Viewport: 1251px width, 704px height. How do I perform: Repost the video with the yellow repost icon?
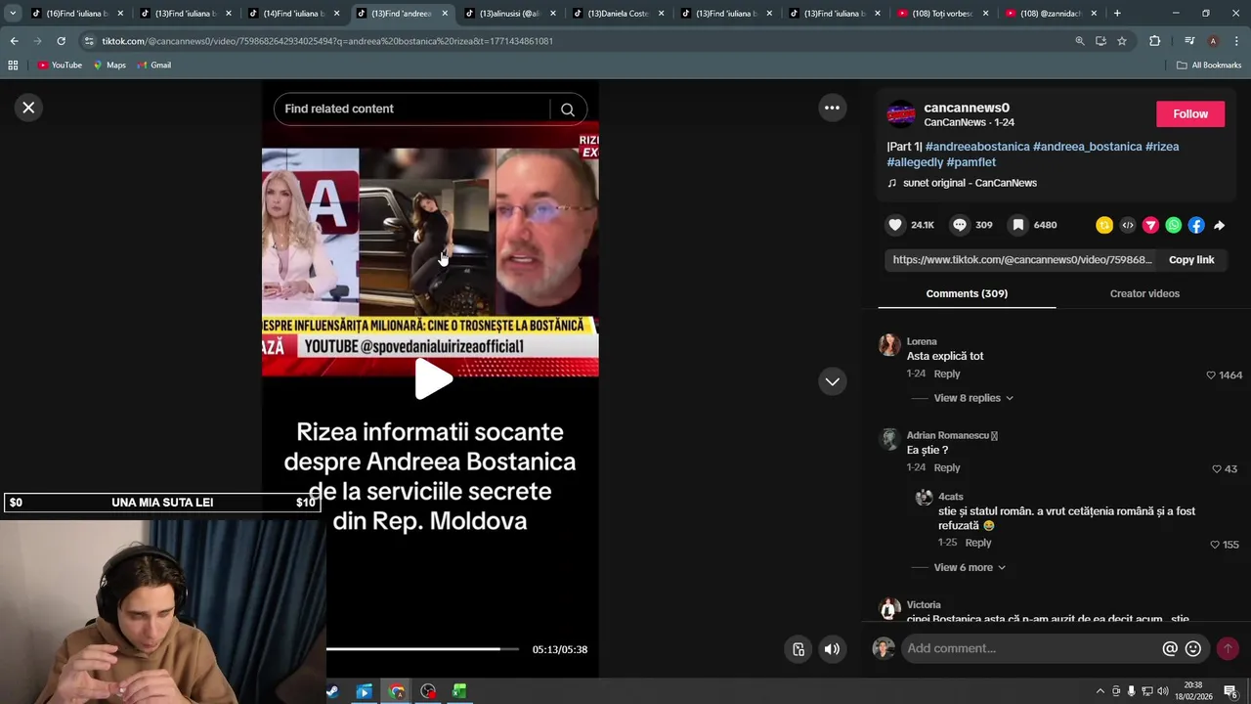pyautogui.click(x=1104, y=225)
